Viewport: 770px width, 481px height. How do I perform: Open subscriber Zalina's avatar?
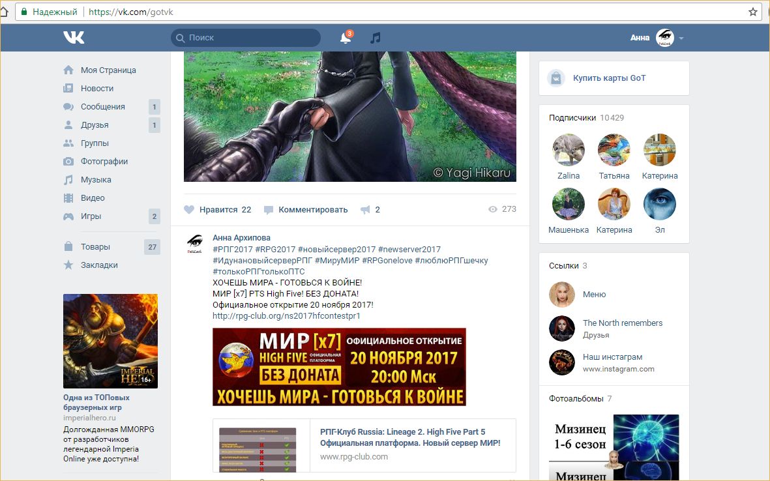568,150
